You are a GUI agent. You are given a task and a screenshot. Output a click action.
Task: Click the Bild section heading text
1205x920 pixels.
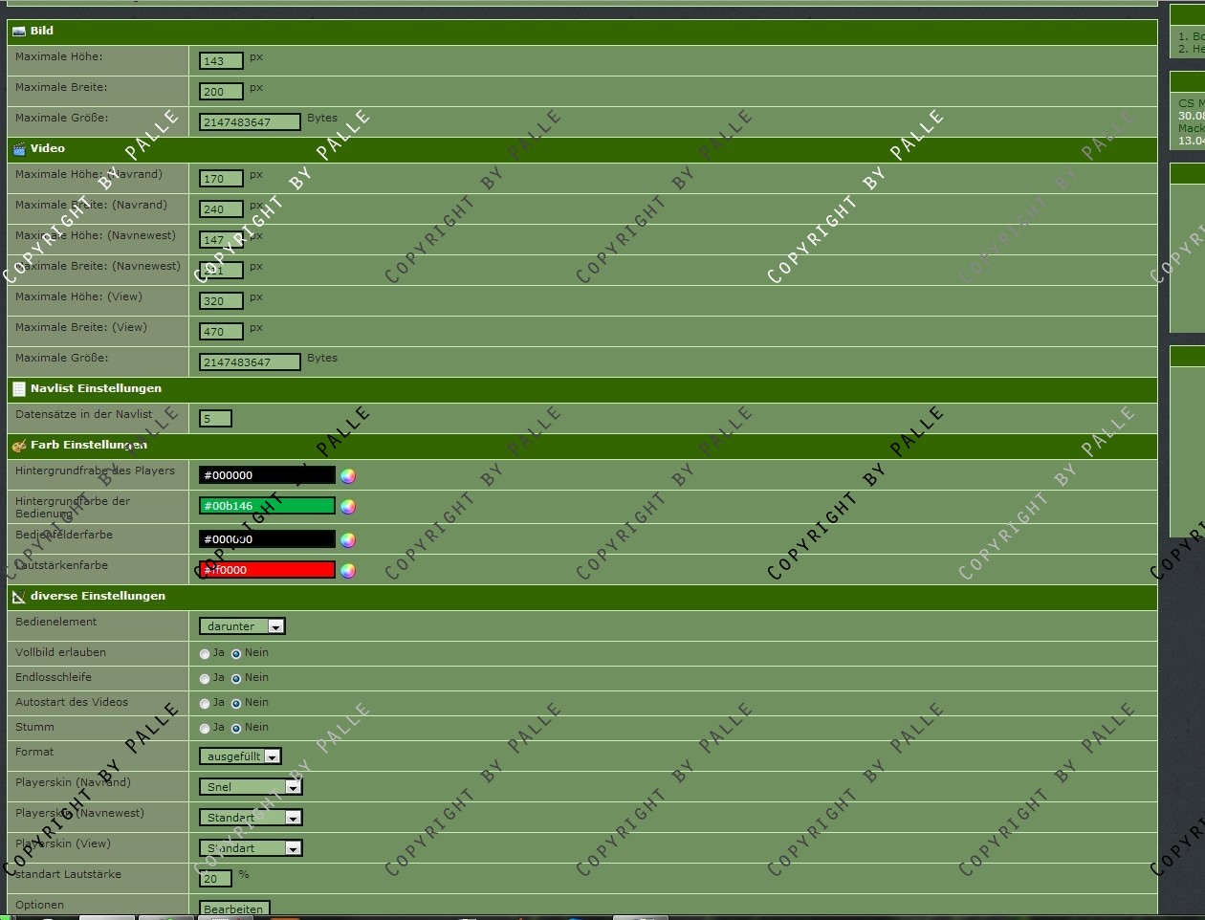pos(42,32)
